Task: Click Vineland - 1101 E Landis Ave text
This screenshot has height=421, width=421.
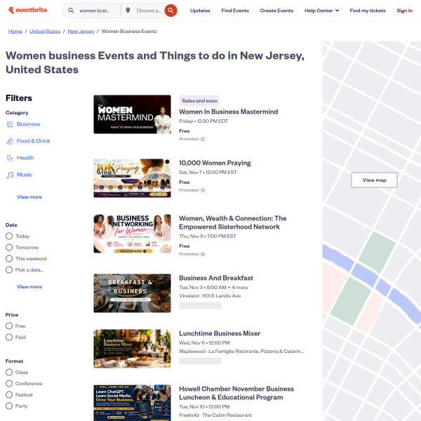Action: point(210,296)
